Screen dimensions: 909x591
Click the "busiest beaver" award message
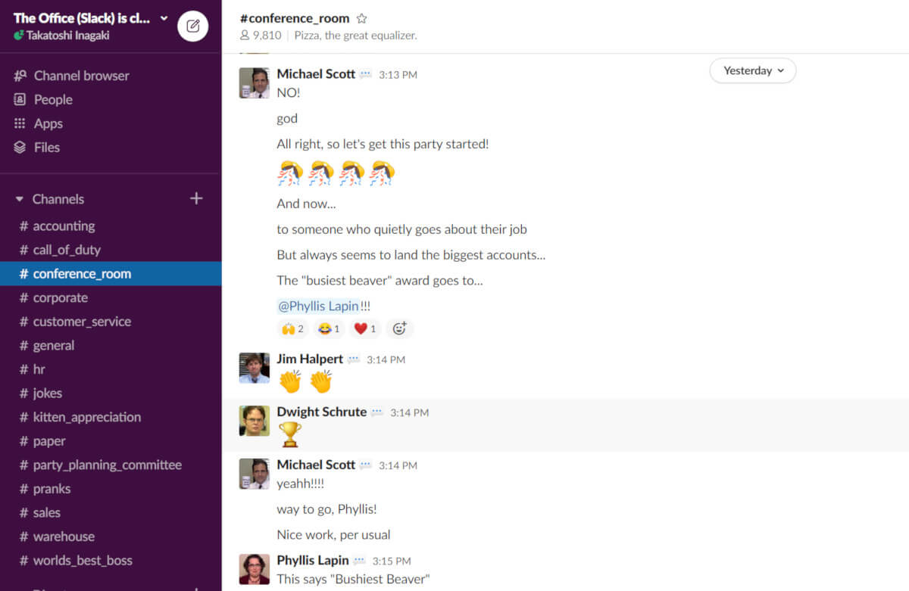[x=380, y=281]
